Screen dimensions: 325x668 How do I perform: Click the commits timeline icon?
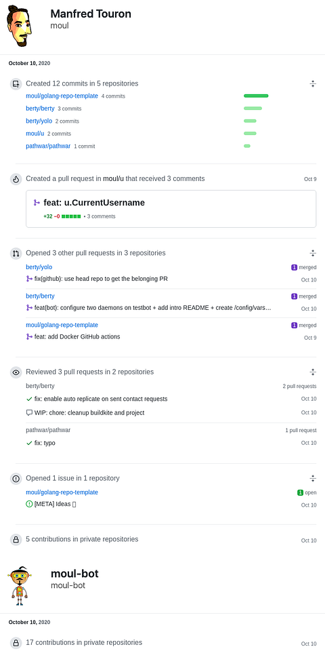pyautogui.click(x=16, y=84)
